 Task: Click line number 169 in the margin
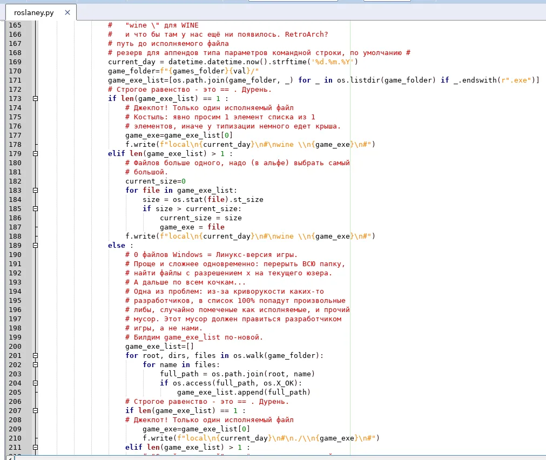point(15,62)
